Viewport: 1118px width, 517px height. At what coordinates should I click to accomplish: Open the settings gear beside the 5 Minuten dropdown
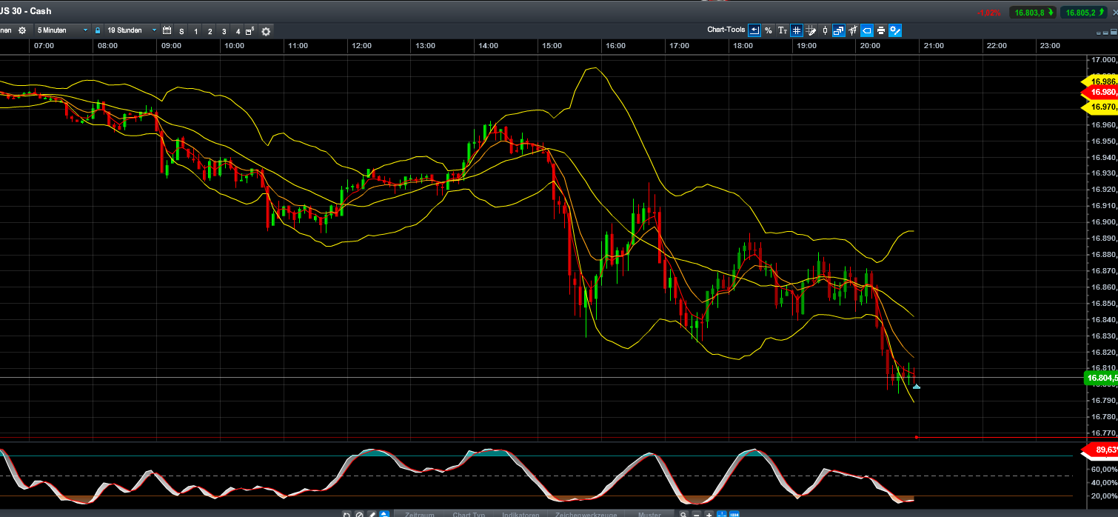coord(22,30)
